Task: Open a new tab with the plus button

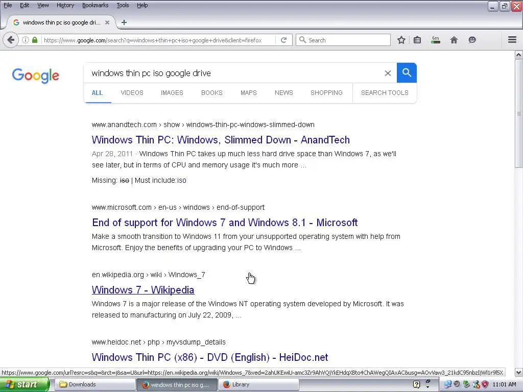Action: pyautogui.click(x=124, y=22)
